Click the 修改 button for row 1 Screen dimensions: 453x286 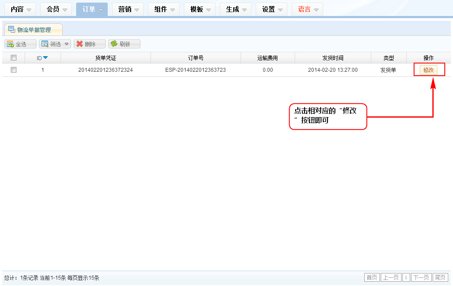428,70
